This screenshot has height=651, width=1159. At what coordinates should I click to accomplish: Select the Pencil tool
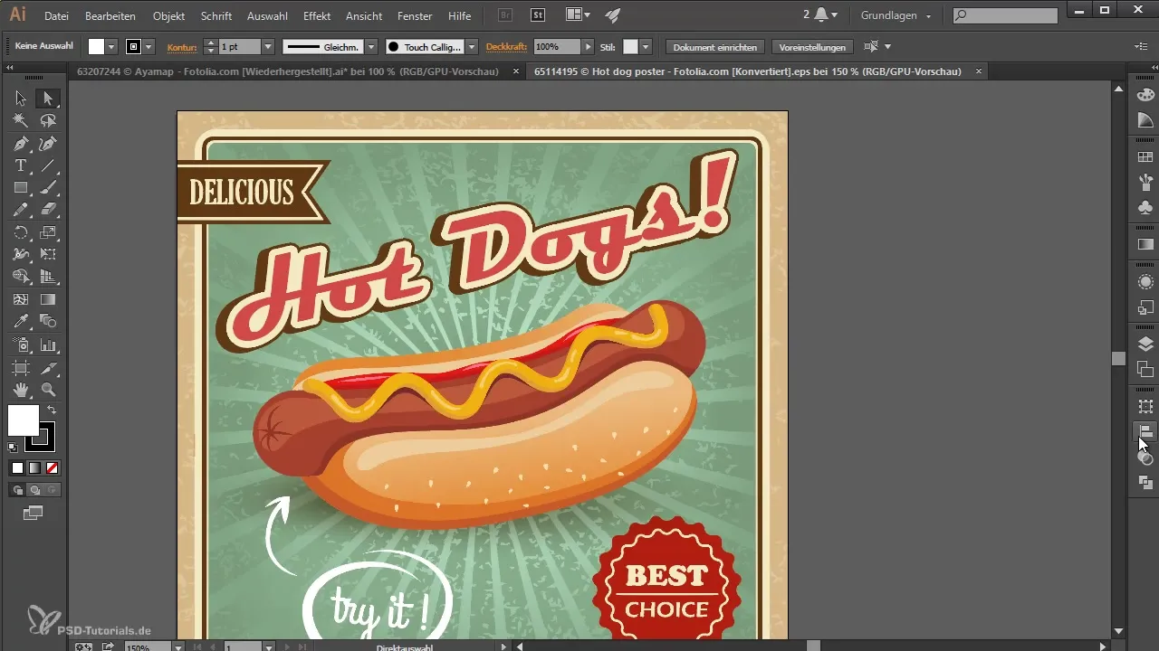(x=21, y=210)
